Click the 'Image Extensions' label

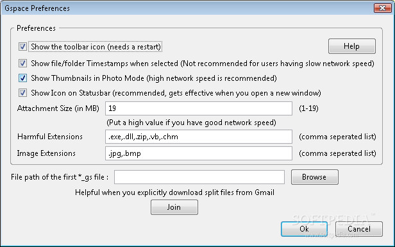(x=46, y=153)
